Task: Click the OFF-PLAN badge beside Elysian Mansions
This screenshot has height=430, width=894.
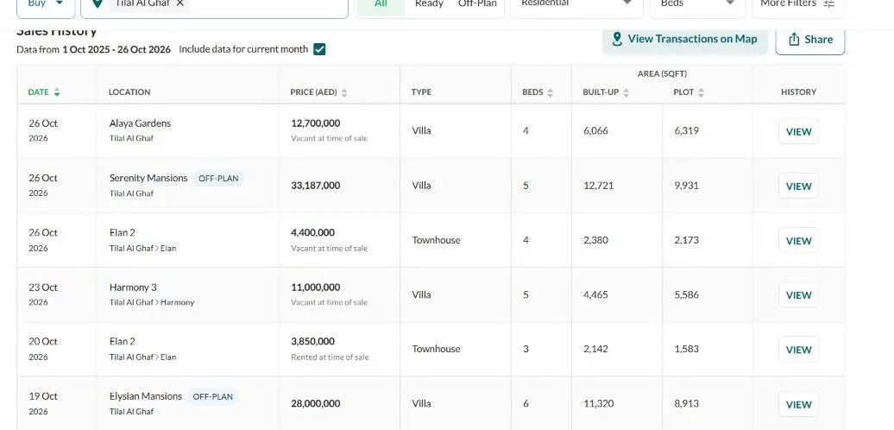Action: [x=212, y=396]
